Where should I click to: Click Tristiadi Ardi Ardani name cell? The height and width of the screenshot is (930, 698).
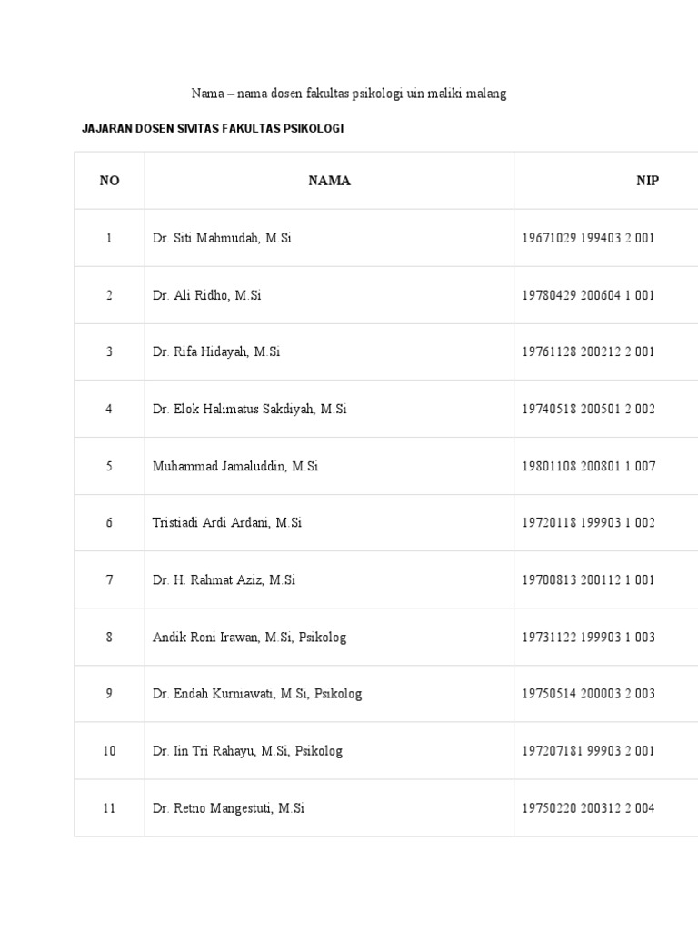click(x=227, y=523)
